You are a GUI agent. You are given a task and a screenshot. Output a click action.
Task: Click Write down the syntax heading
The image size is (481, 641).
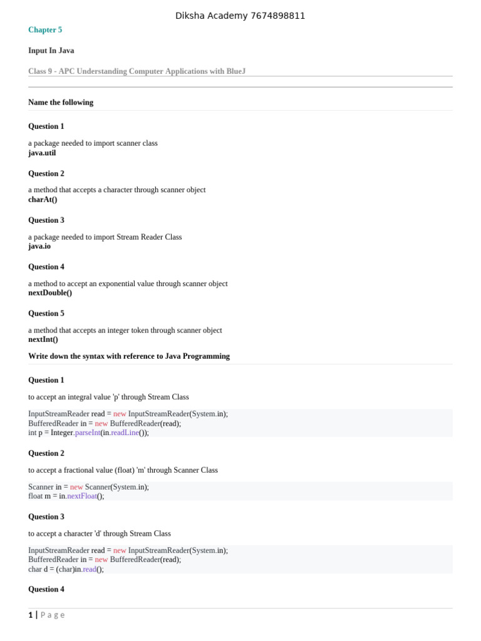coord(129,356)
